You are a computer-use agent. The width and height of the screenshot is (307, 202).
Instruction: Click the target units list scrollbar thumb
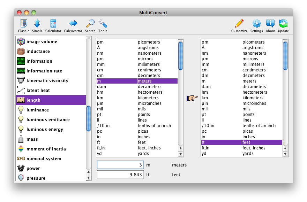(x=285, y=56)
